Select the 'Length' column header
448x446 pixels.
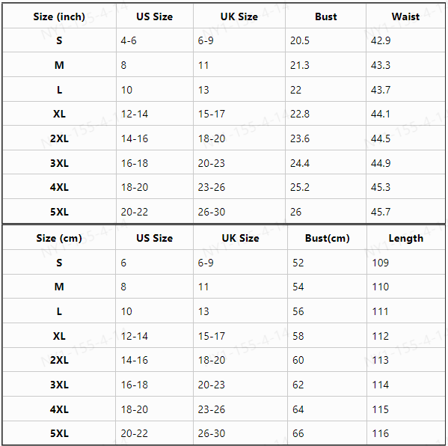coord(405,238)
